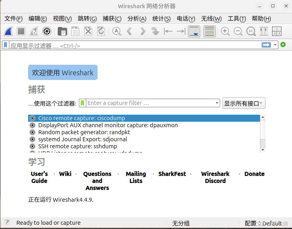Viewport: 292px width, 229px height.
Task: Toggle auto-scroll during live capture
Action: (x=194, y=31)
